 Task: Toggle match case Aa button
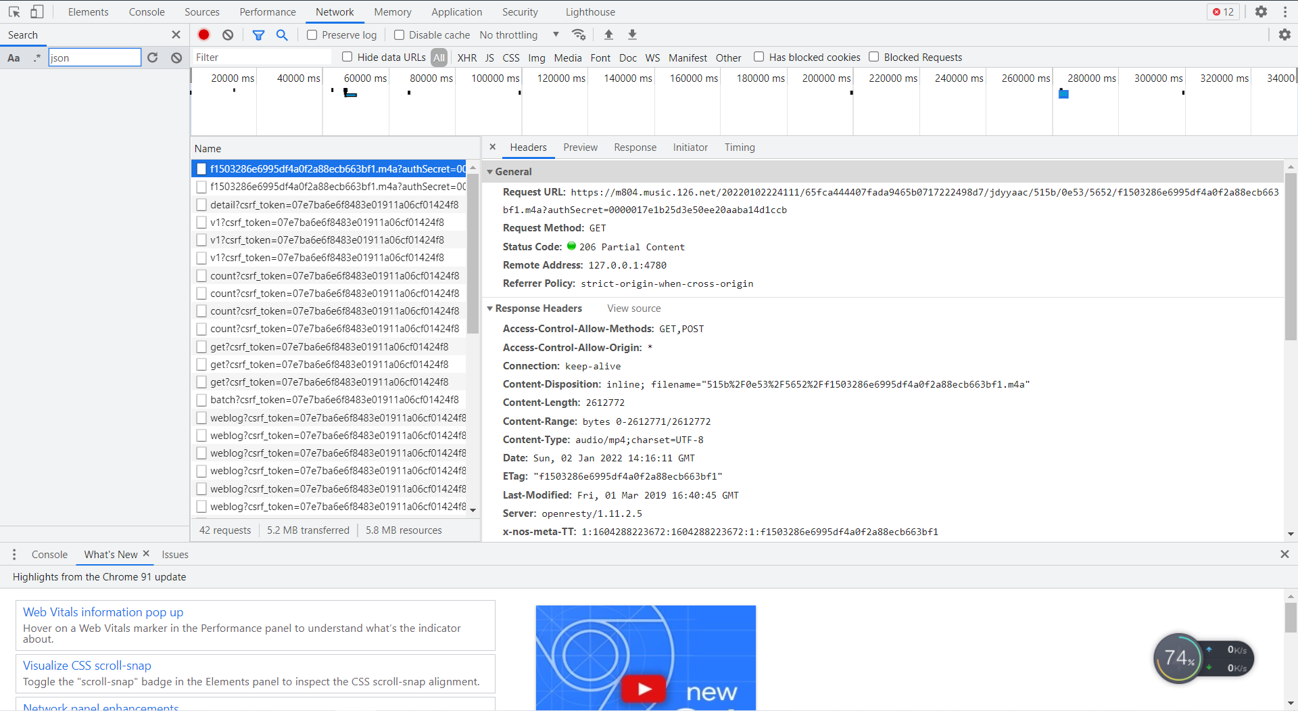pos(14,58)
